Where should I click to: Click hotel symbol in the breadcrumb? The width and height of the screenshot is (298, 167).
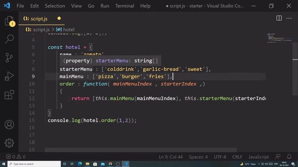click(x=65, y=30)
